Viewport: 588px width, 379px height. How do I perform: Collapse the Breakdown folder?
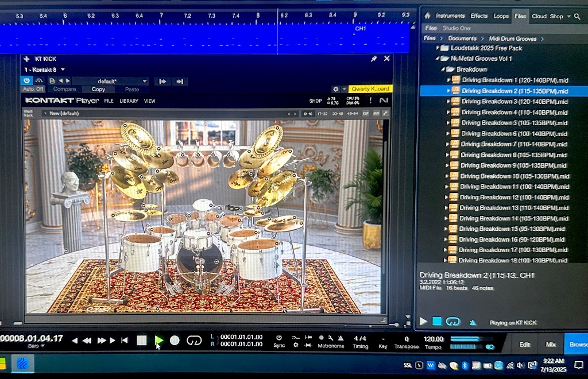(x=443, y=69)
